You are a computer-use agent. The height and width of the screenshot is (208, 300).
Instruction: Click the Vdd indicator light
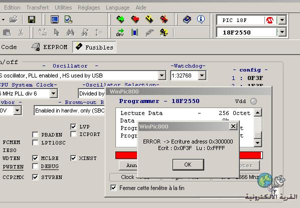253,101
